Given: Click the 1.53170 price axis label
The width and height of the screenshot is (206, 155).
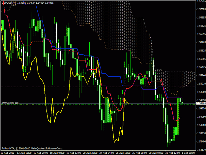Looking at the screenshot, I should pos(201,150).
